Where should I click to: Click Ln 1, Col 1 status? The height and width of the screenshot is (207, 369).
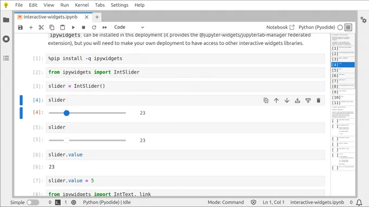273,202
